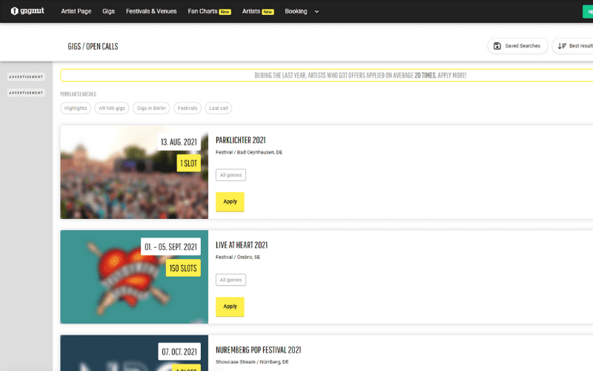Click the 13. AUG. 2021 date badge

coord(179,142)
